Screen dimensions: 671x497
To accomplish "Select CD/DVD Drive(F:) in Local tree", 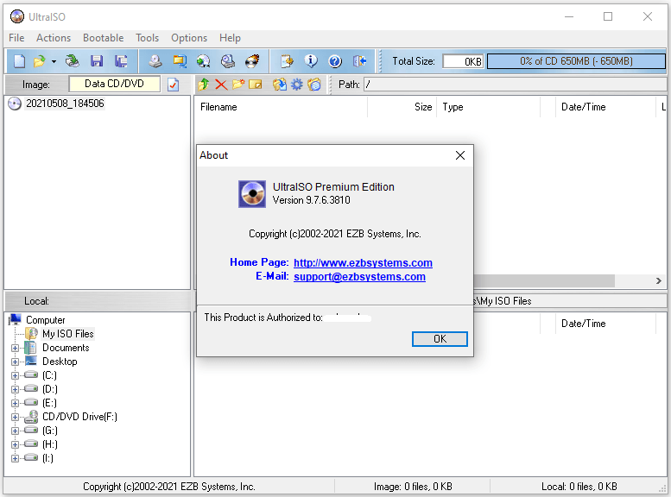I will [x=79, y=417].
